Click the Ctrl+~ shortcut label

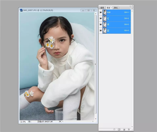(x=127, y=12)
